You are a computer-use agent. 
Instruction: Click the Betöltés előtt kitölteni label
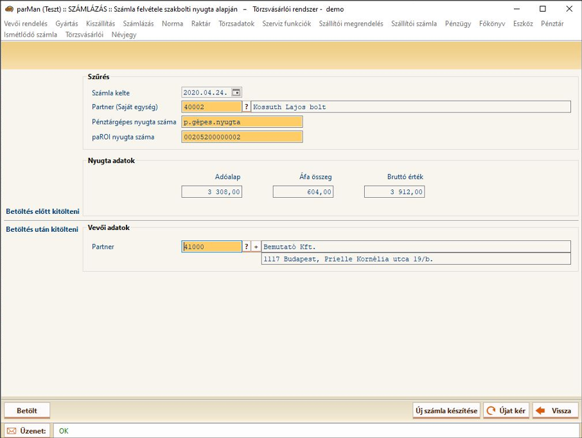42,211
